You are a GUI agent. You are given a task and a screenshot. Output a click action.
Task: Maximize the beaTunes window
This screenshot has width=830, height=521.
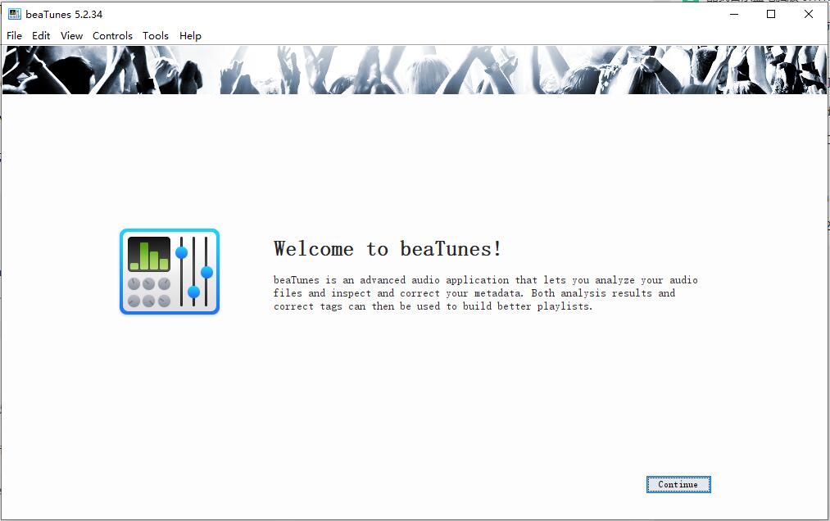771,14
